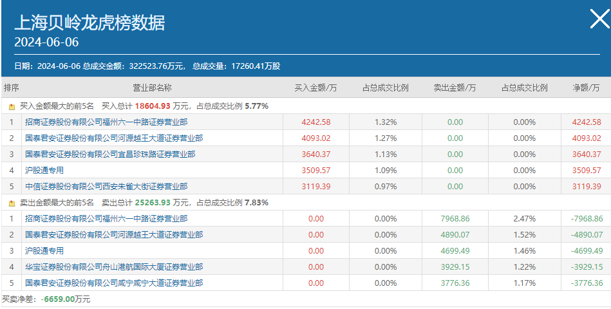The image size is (611, 309).
Task: Select net amount -4890.07 cell
Action: point(587,234)
